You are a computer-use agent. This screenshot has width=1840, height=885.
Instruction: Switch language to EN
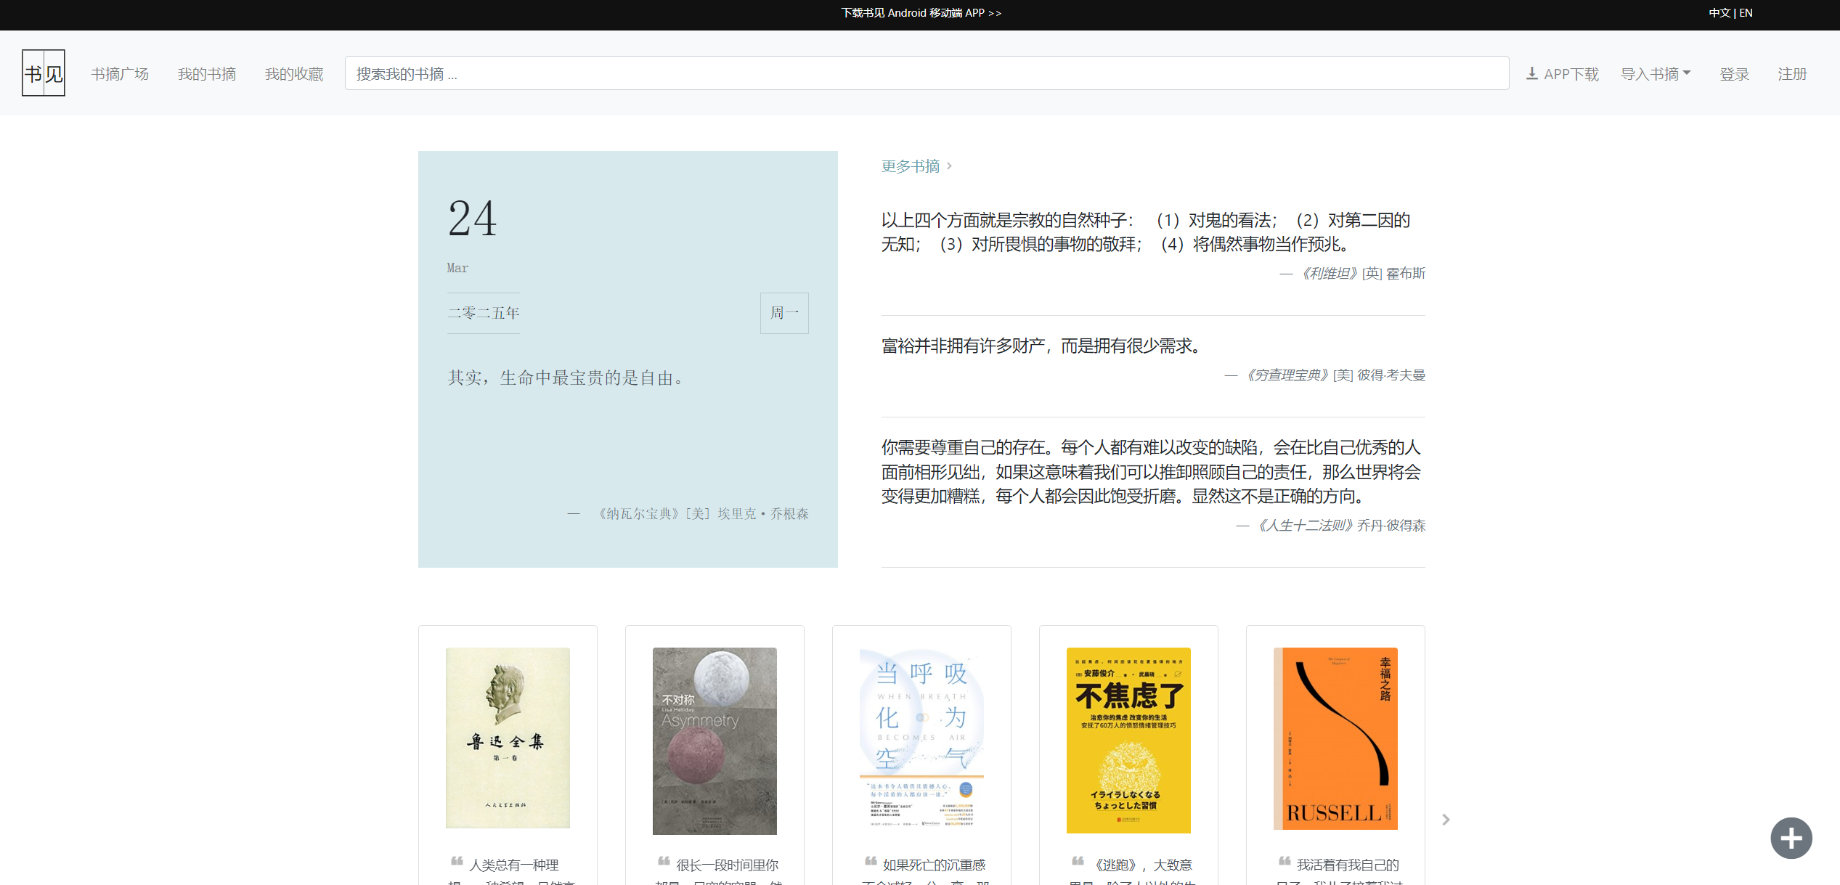1746,12
